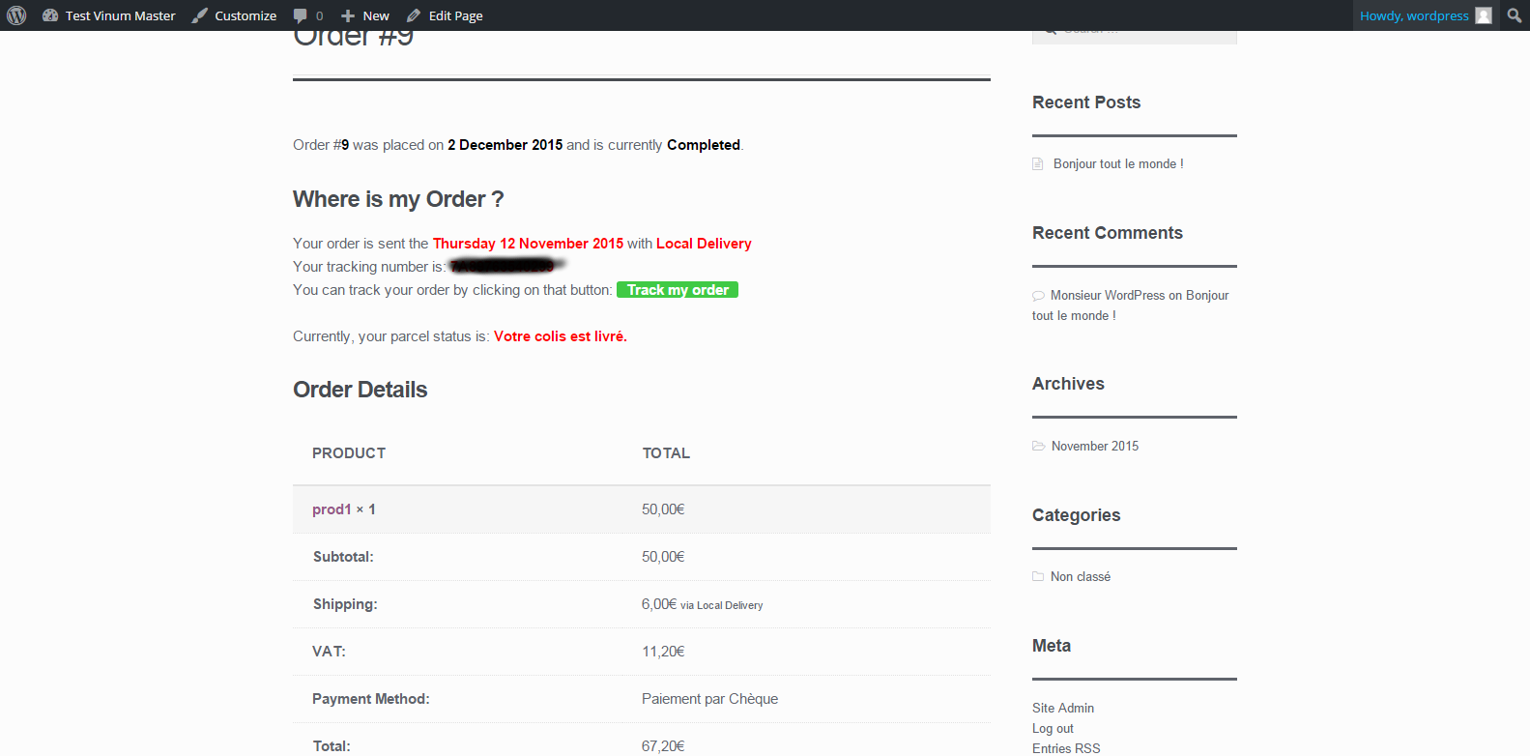The height and width of the screenshot is (756, 1530).
Task: Click the dashboard icon beside Test Vinum Master
Action: [x=50, y=15]
